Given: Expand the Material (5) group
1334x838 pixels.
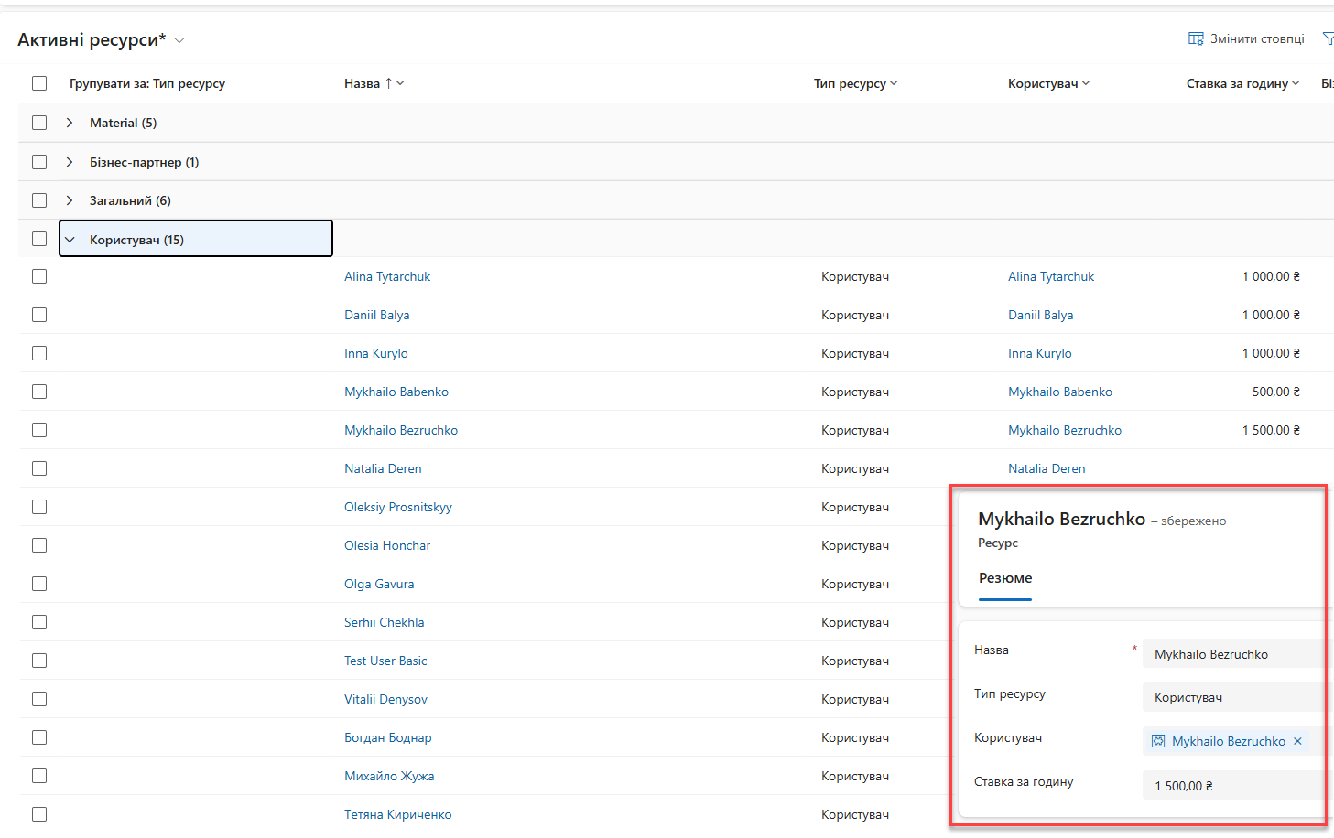Looking at the screenshot, I should point(70,123).
